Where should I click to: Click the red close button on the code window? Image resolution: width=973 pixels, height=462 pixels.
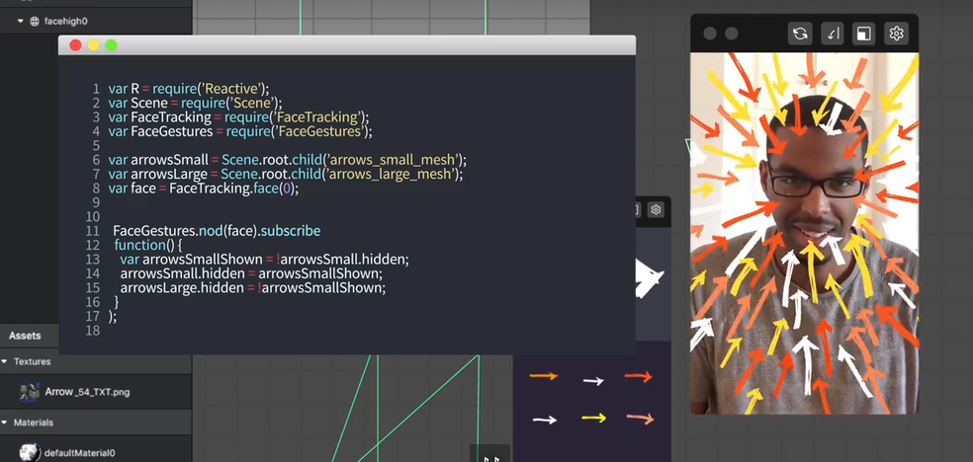pyautogui.click(x=75, y=45)
